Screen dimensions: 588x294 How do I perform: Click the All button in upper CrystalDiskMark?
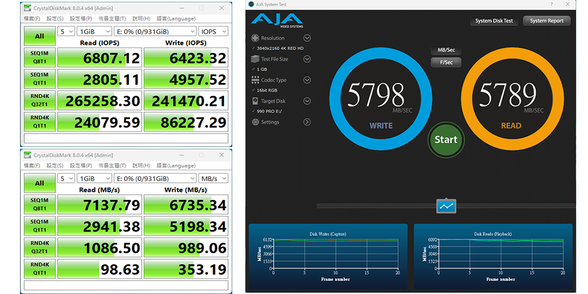point(39,36)
